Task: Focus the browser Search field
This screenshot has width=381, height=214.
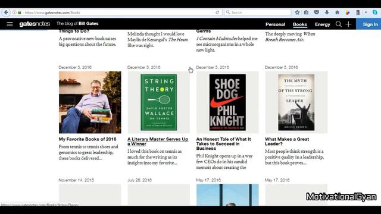Action: 258,12
